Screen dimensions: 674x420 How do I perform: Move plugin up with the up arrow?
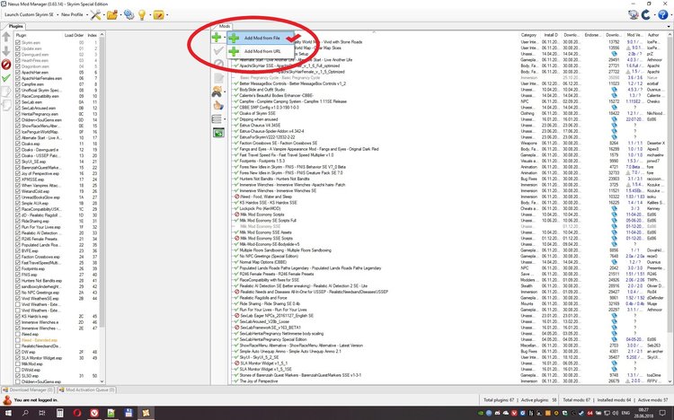6,37
